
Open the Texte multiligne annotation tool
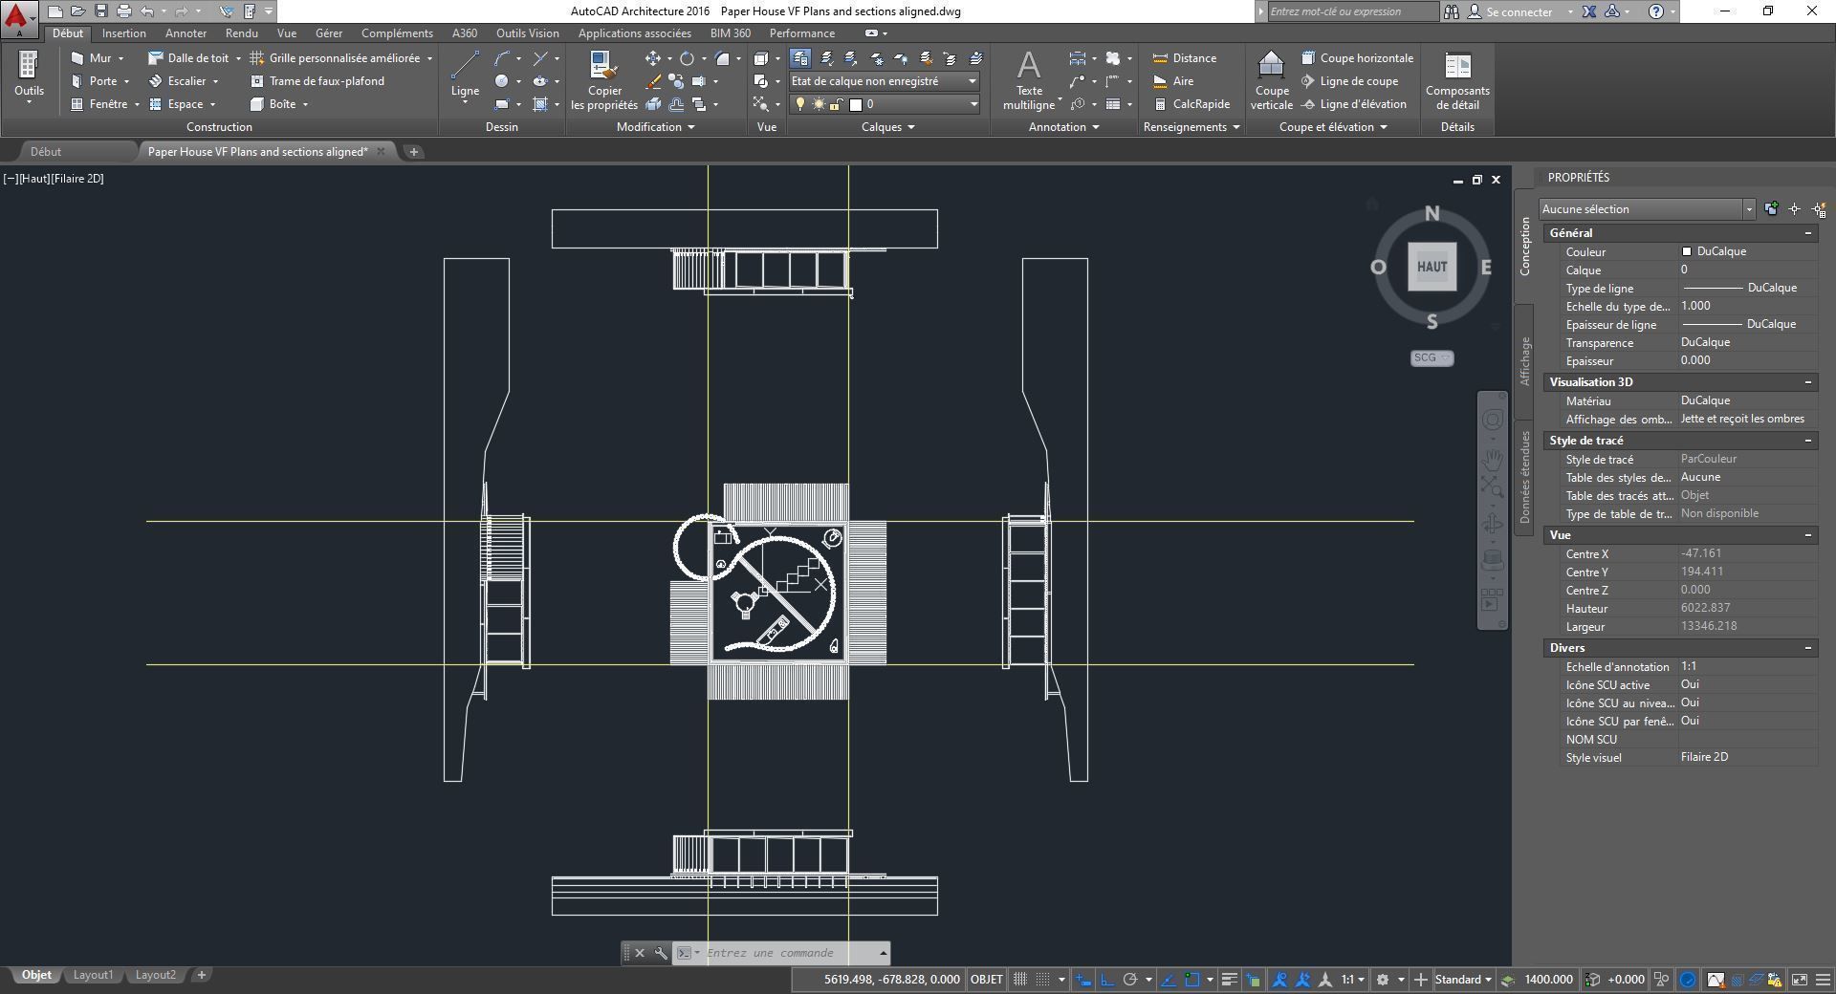[1029, 80]
